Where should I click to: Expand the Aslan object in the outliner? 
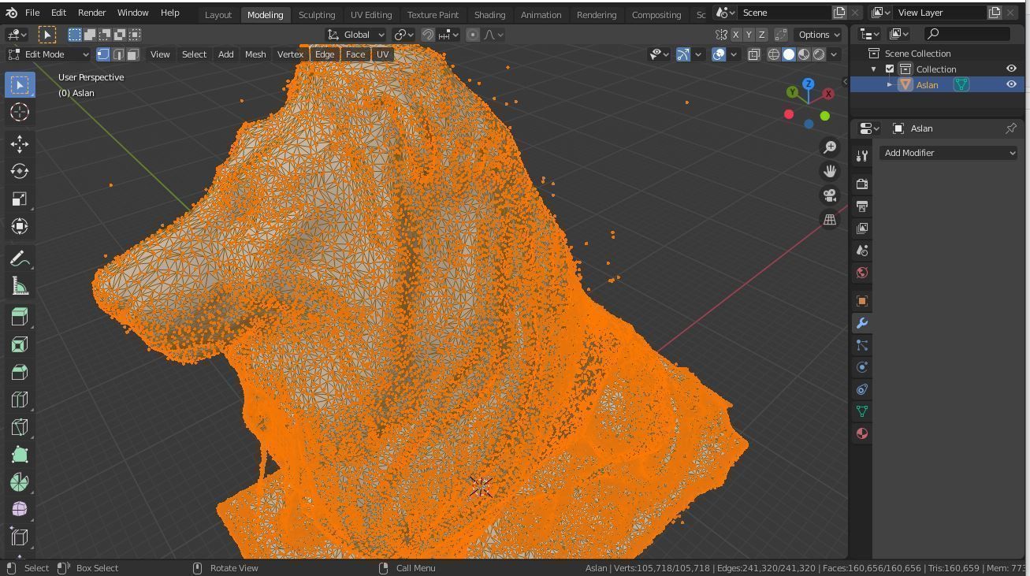click(890, 84)
